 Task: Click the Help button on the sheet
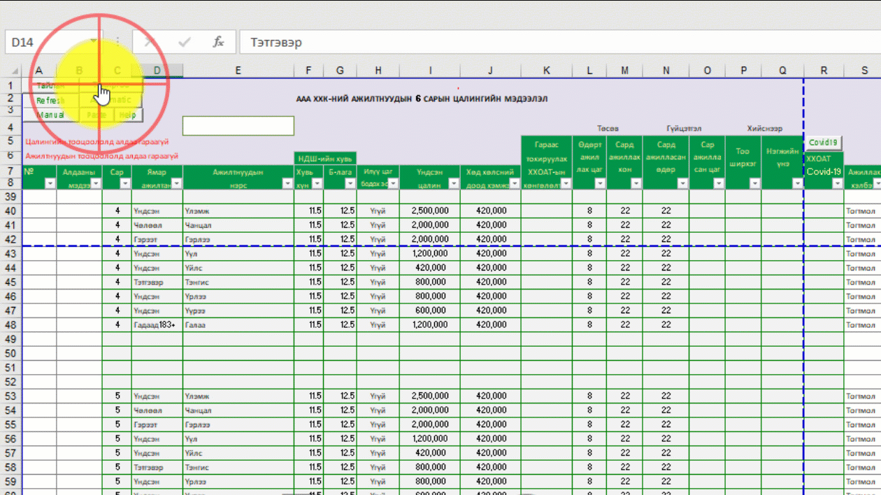pos(127,115)
